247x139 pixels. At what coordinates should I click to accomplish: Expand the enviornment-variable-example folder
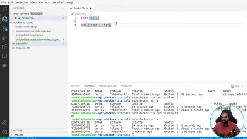[33, 31]
